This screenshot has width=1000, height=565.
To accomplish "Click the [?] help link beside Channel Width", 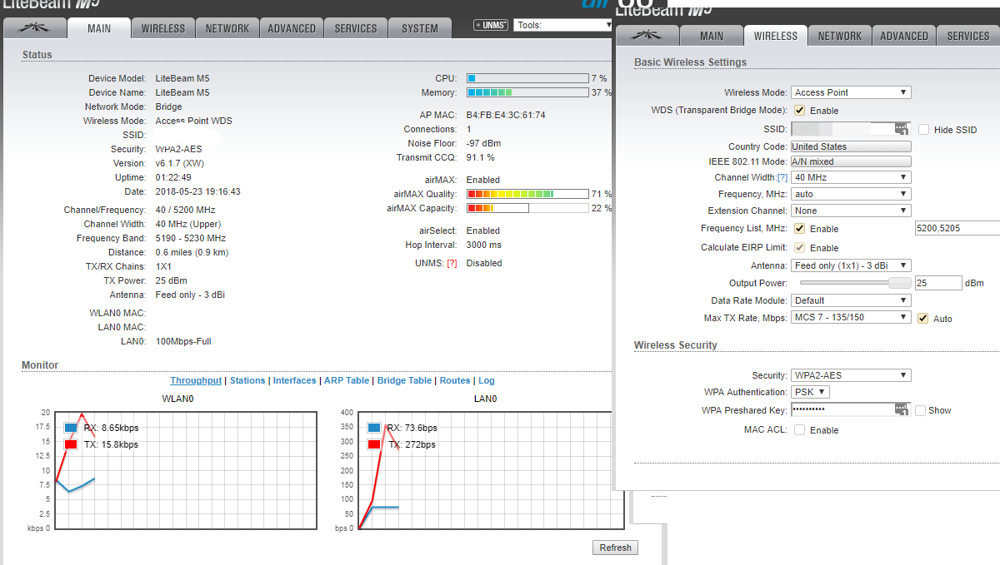I will pos(782,177).
